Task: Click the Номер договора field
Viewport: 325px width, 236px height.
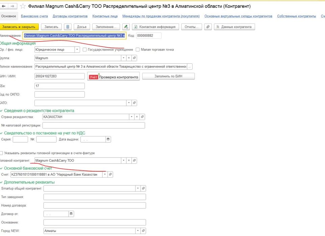Action: coord(95,205)
